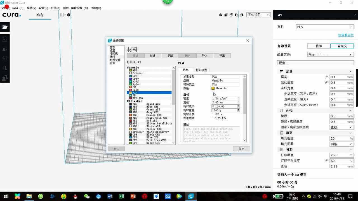Switch to the 打印设置 tab in dialog

201,70
